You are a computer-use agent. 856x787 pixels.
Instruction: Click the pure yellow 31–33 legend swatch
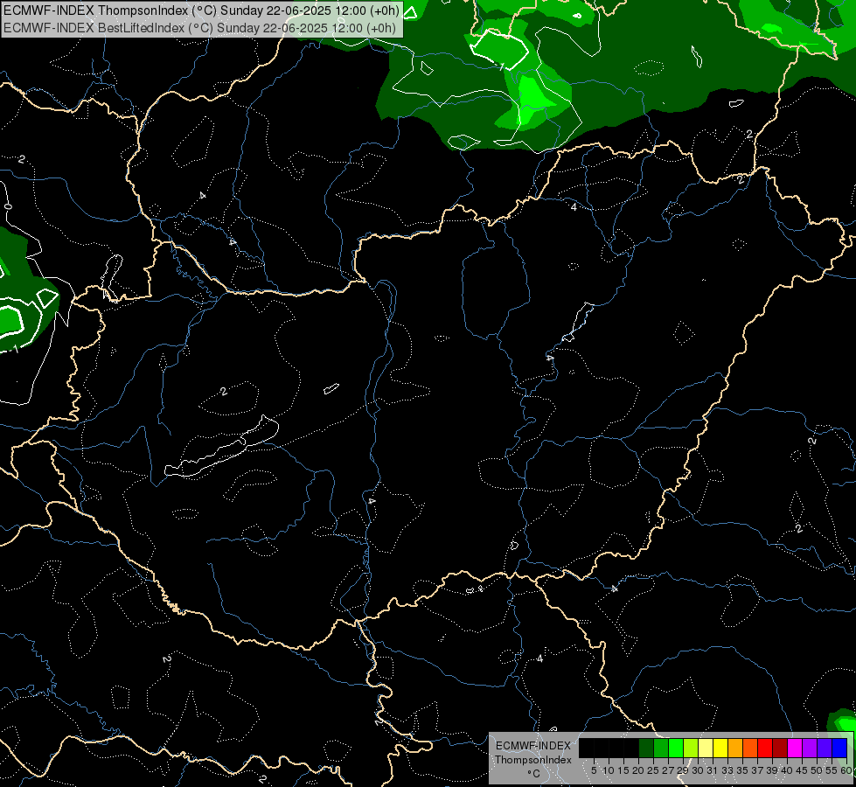[x=720, y=748]
